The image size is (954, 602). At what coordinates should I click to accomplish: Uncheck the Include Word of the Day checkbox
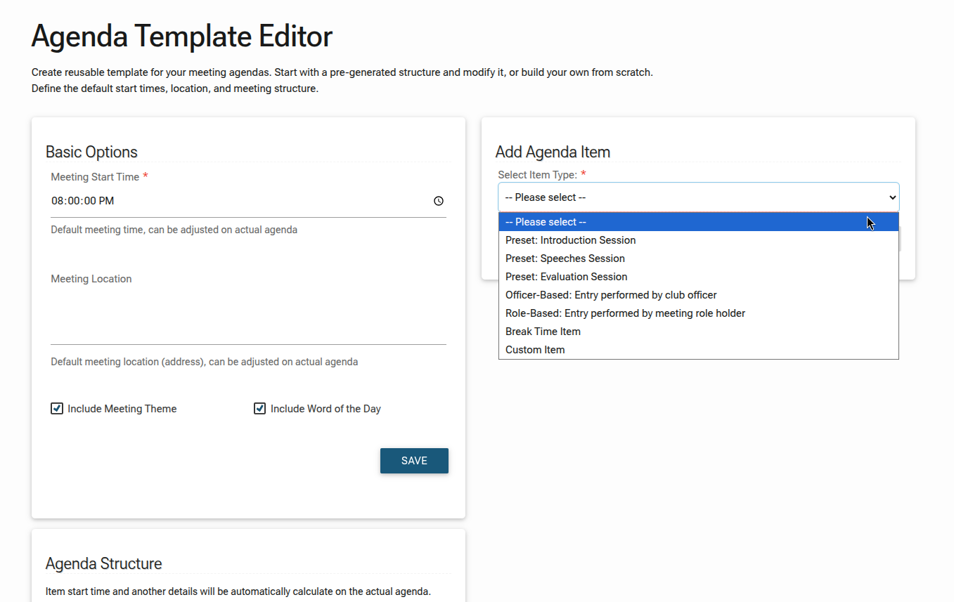tap(259, 409)
